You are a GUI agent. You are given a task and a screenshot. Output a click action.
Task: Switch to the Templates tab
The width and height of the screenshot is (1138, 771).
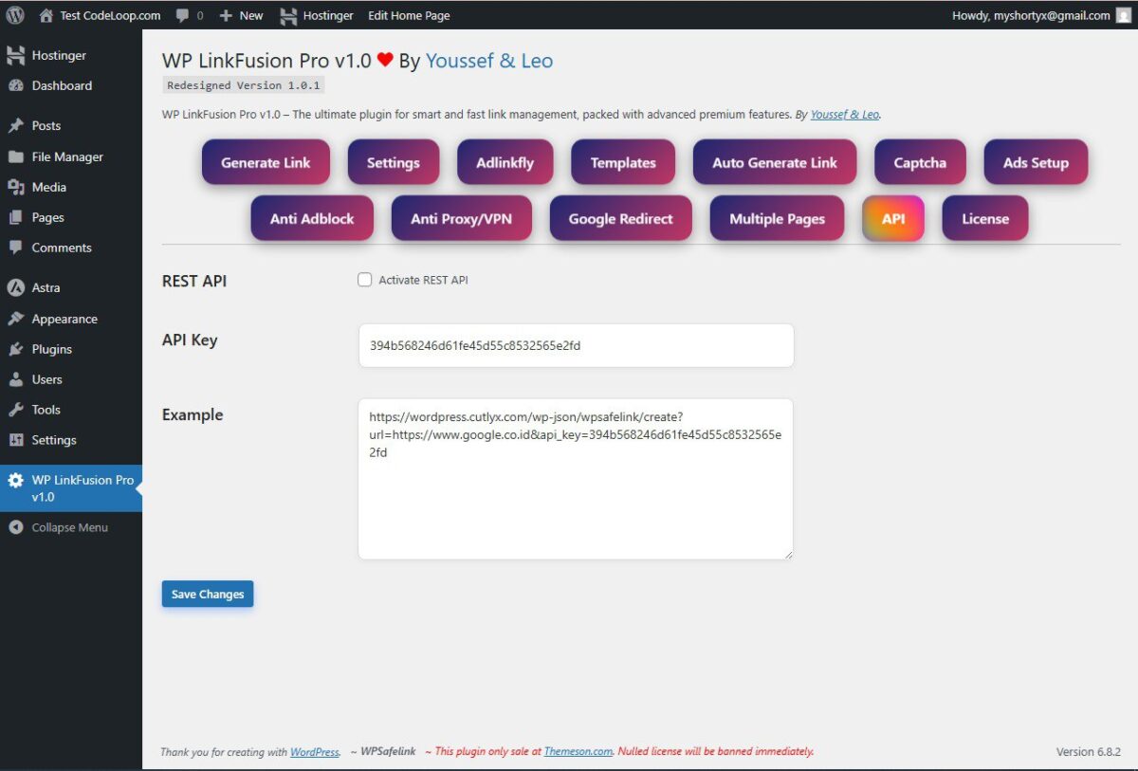click(623, 162)
